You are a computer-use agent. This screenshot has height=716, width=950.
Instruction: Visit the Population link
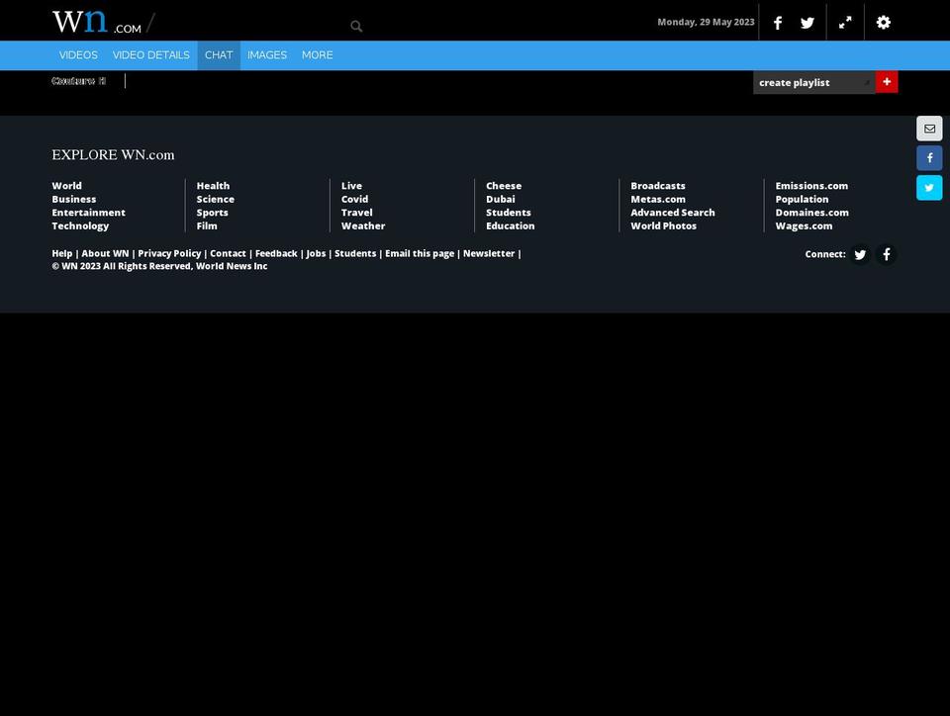(802, 199)
